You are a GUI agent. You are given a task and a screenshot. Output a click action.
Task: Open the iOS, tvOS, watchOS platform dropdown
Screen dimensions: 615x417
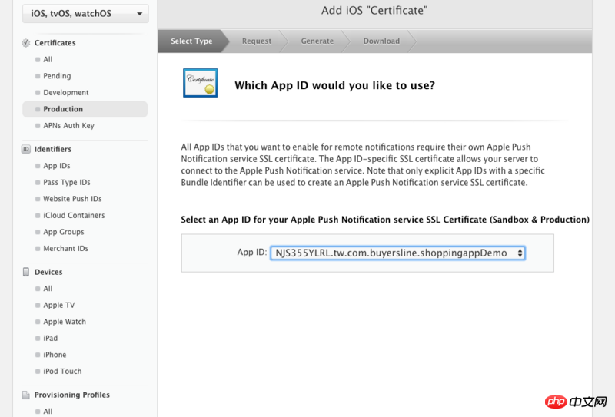coord(85,14)
